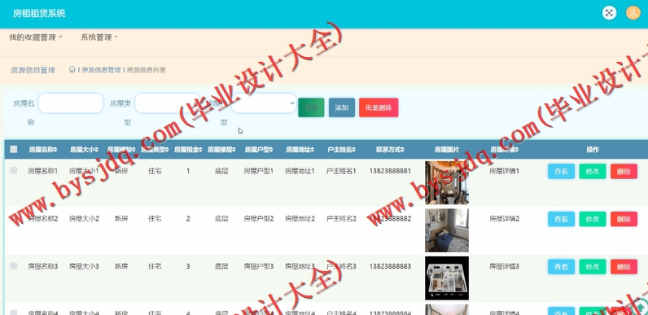Click 房源信息列表 breadcrumb item
The image size is (648, 315).
pyautogui.click(x=147, y=70)
